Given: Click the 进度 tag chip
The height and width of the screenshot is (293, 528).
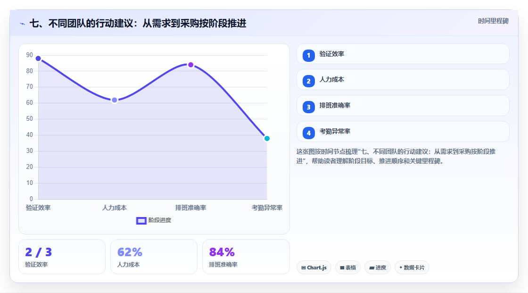Looking at the screenshot, I should point(378,268).
